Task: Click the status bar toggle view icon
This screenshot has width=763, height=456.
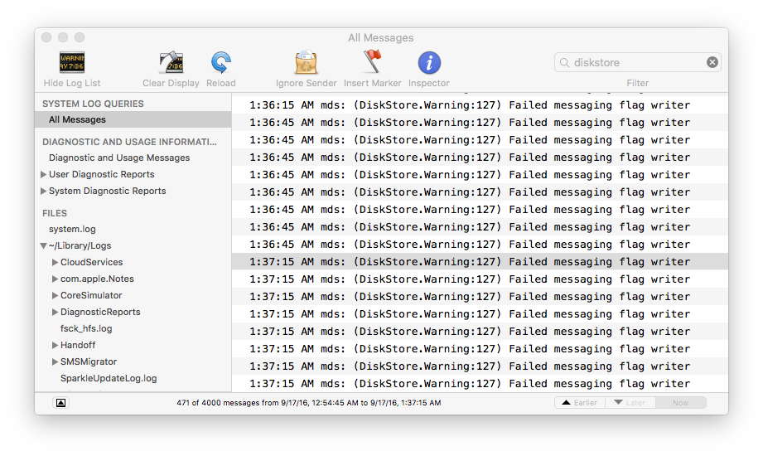Action: coord(60,403)
